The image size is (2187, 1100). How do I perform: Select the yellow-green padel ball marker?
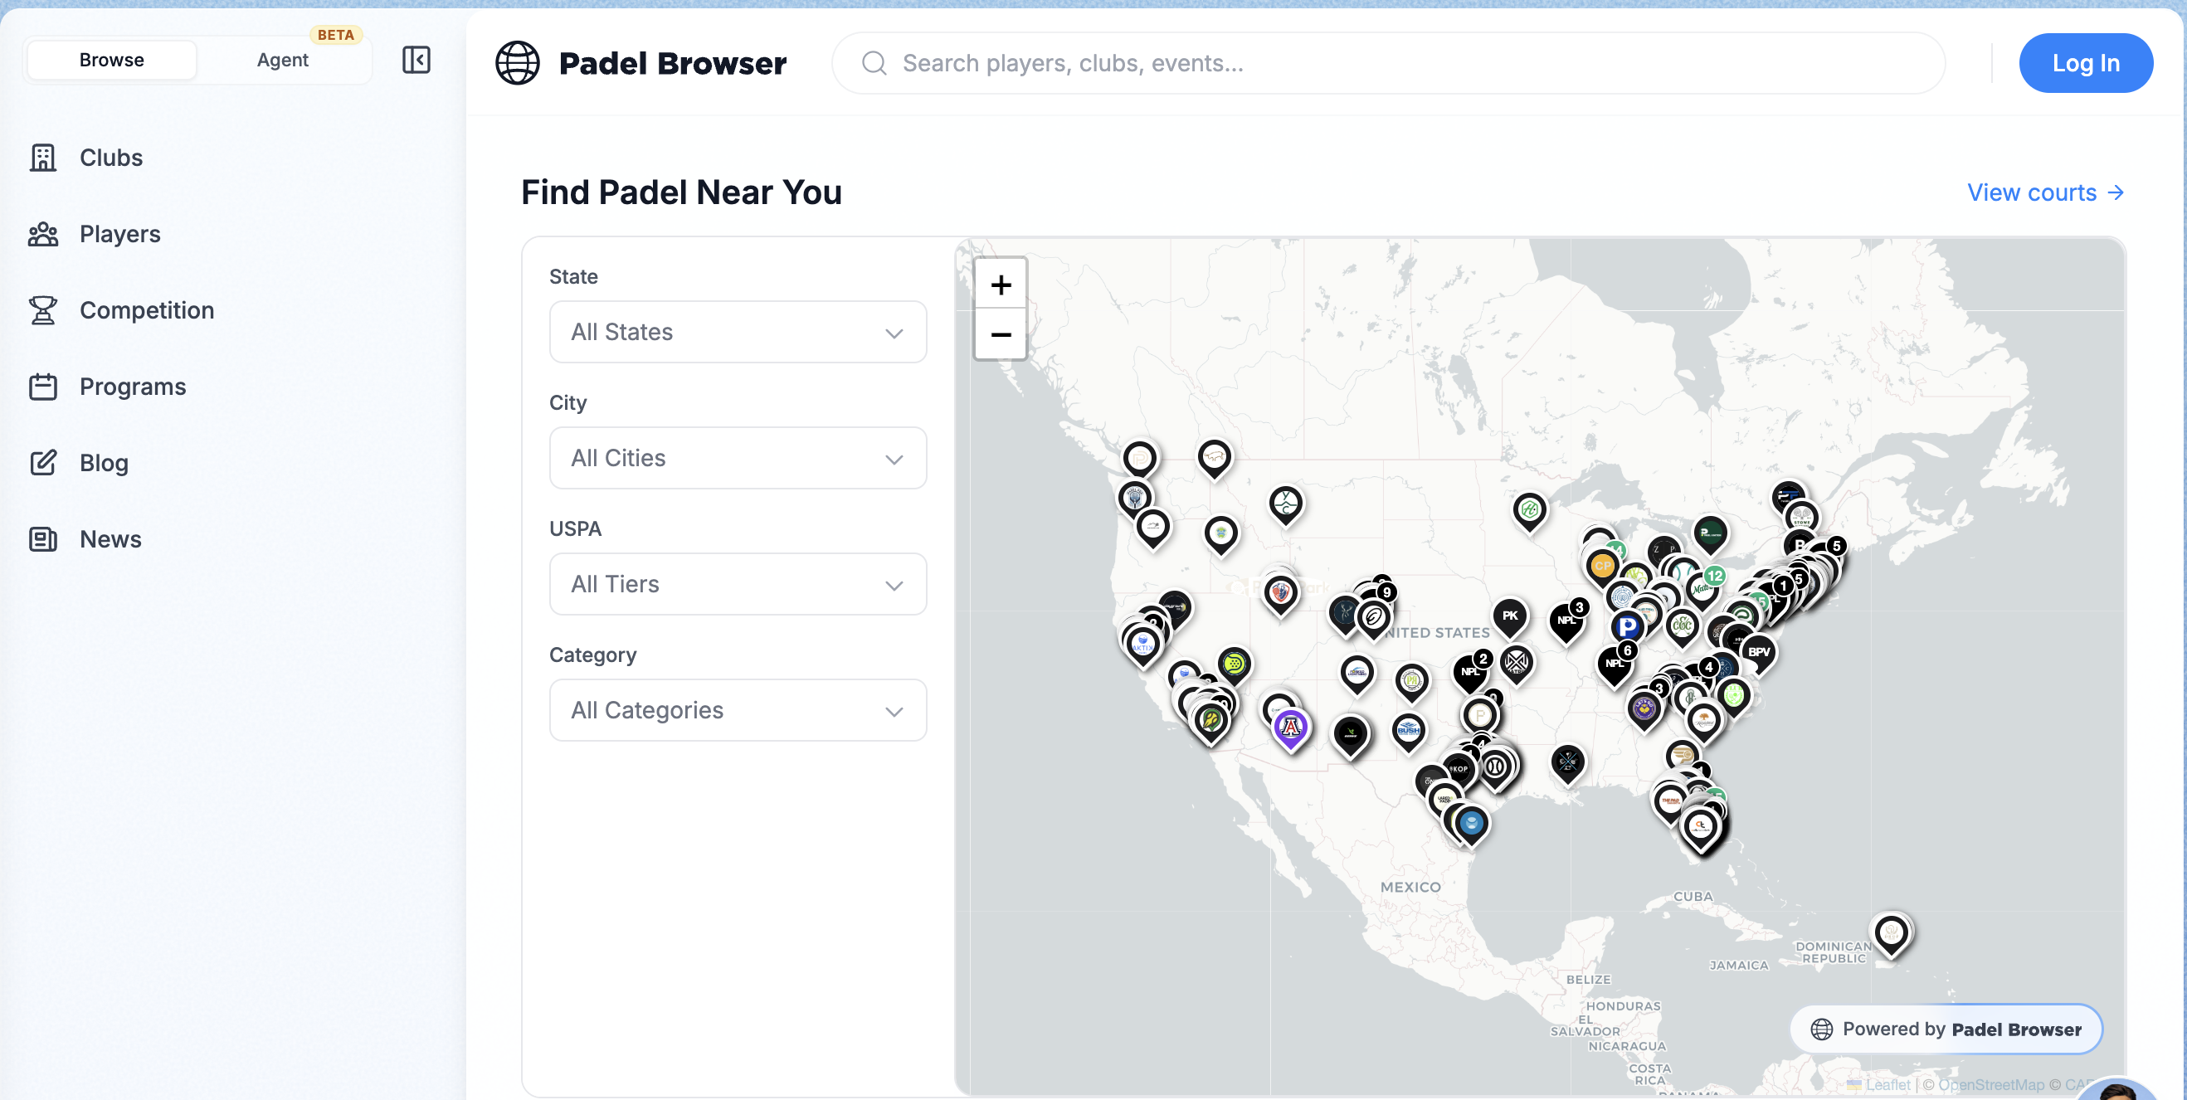(1234, 665)
